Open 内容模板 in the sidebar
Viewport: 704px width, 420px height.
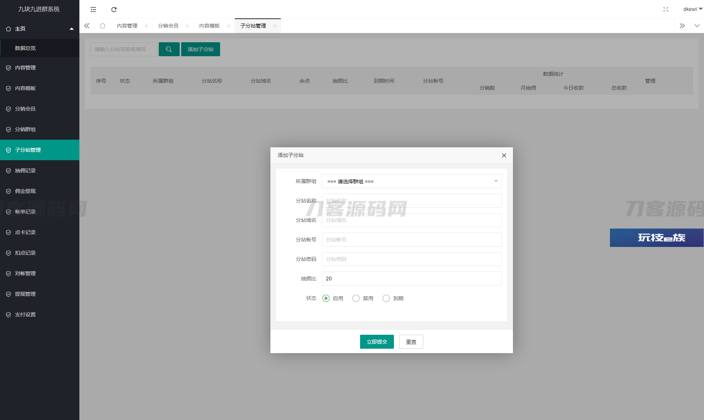[40, 88]
